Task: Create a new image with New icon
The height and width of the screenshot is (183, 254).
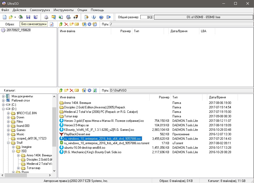Action: coord(5,17)
